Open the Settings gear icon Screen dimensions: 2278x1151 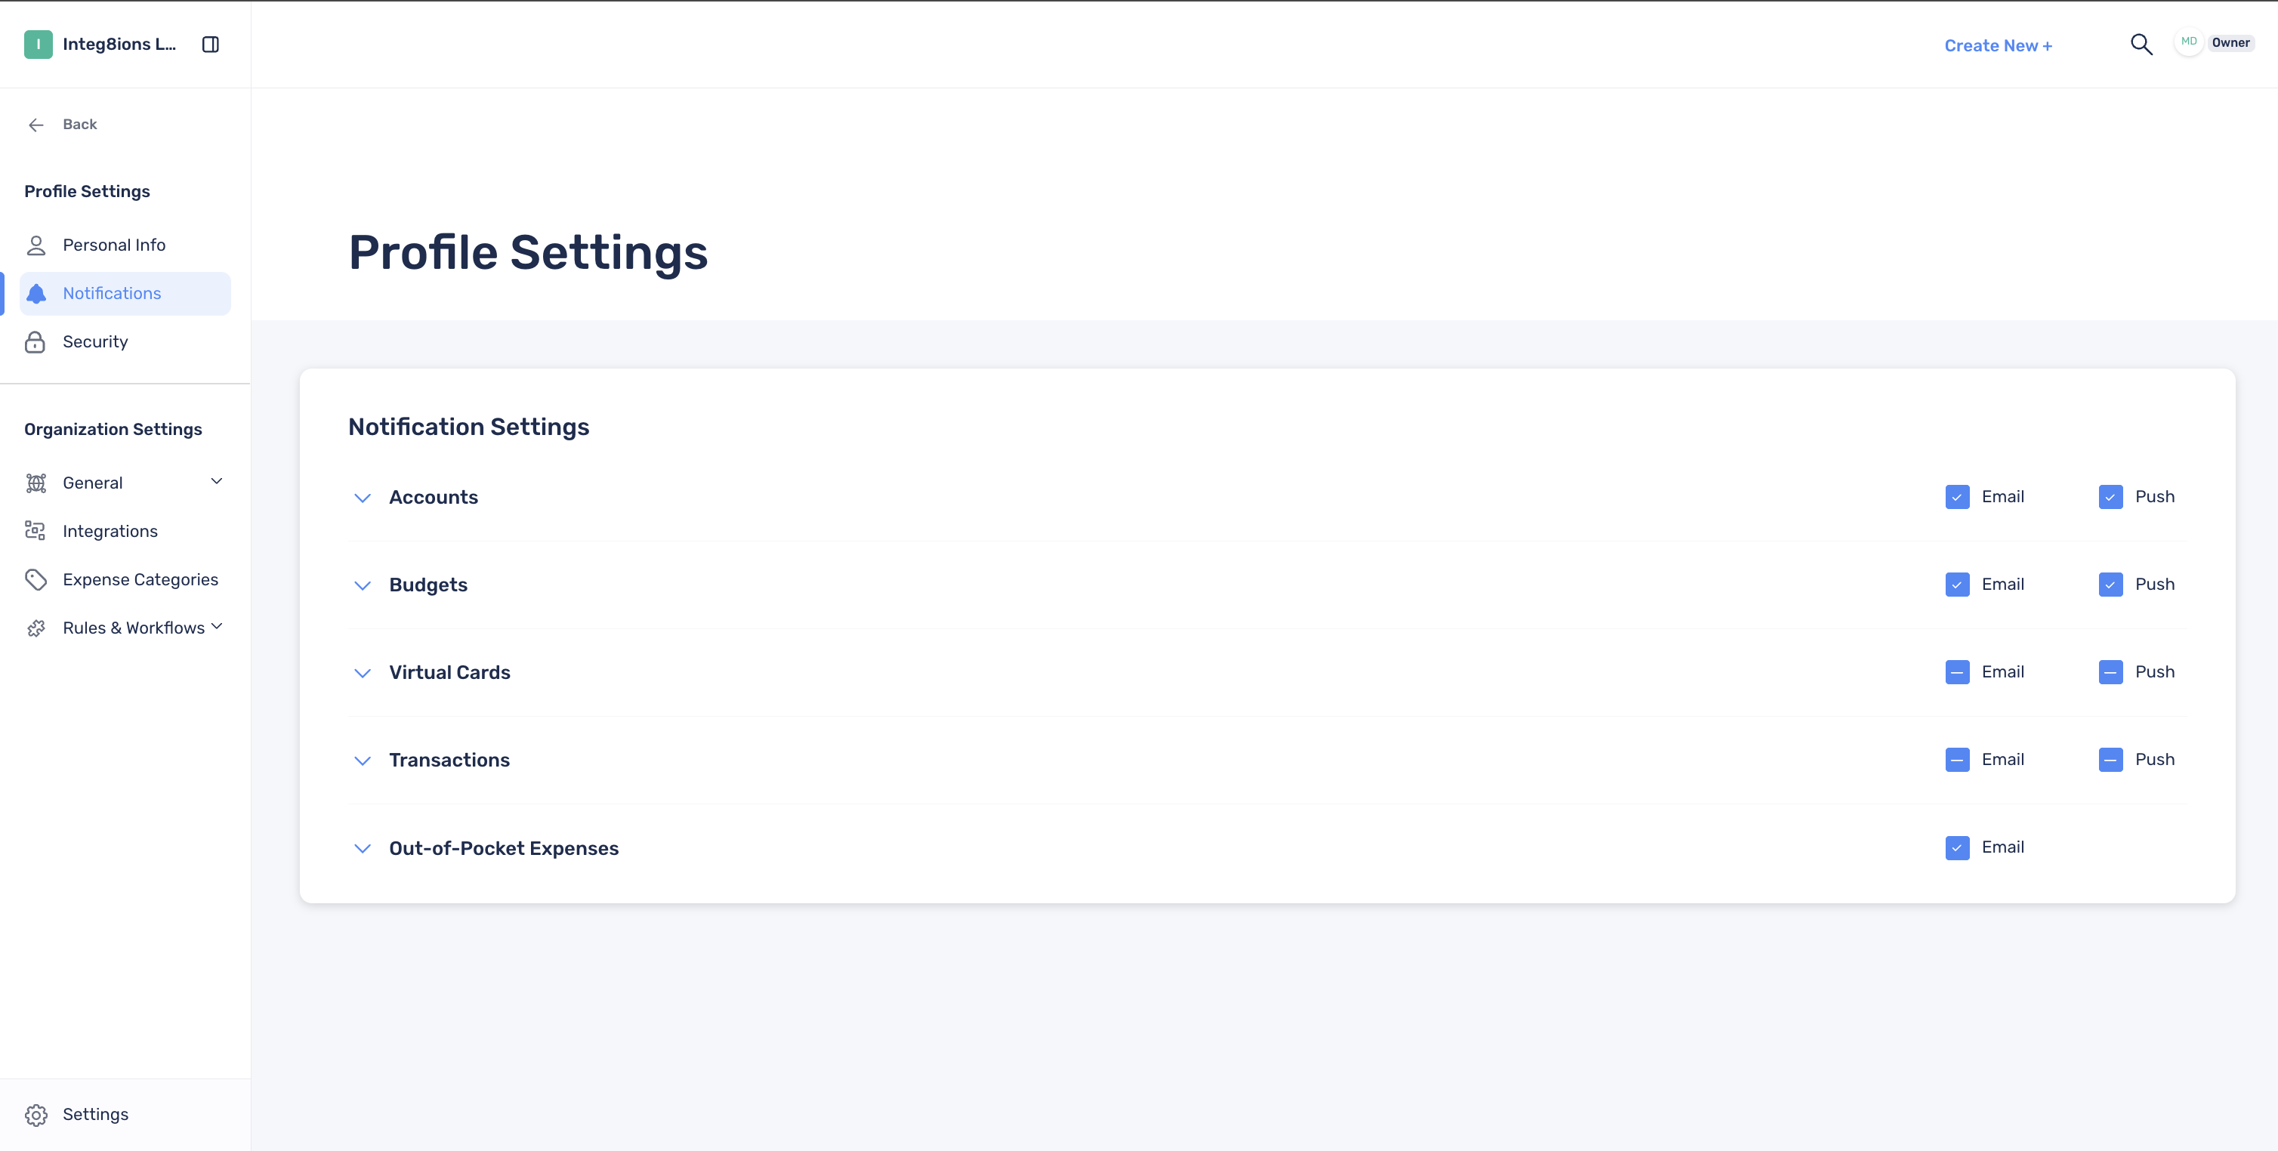36,1115
